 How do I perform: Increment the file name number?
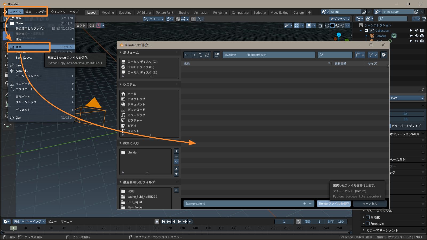(x=305, y=204)
